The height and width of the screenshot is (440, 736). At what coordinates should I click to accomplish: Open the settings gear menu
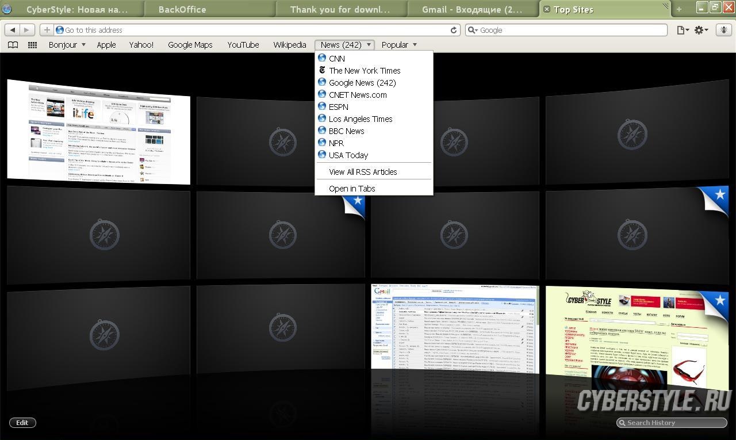click(701, 30)
